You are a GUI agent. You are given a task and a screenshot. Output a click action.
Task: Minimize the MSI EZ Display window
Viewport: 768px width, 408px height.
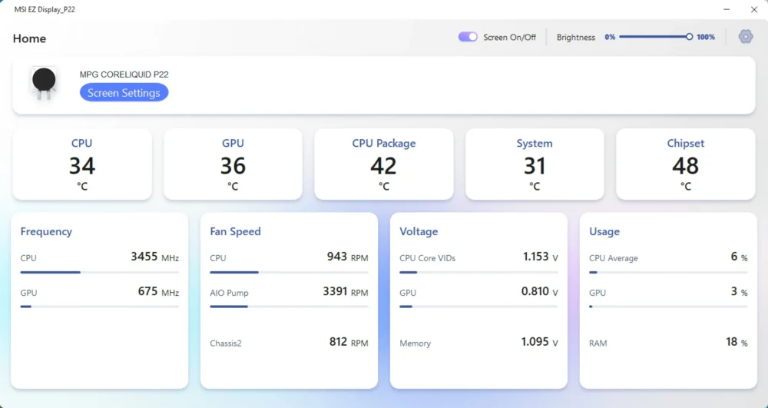(x=727, y=9)
